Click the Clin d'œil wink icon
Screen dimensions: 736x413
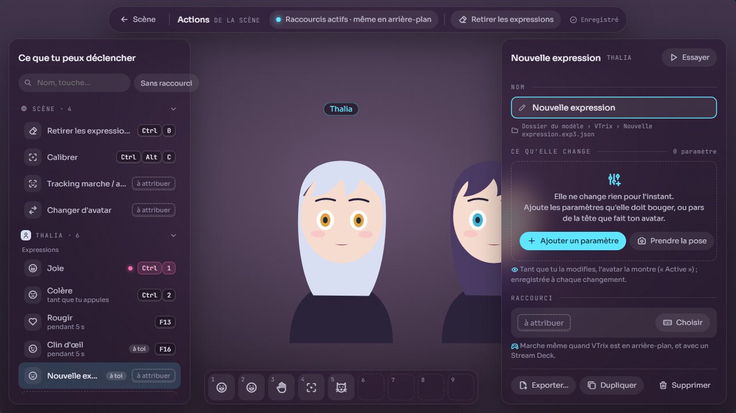(x=33, y=349)
